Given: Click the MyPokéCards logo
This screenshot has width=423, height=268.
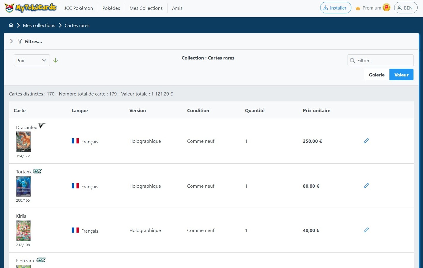Looking at the screenshot, I should (x=30, y=8).
